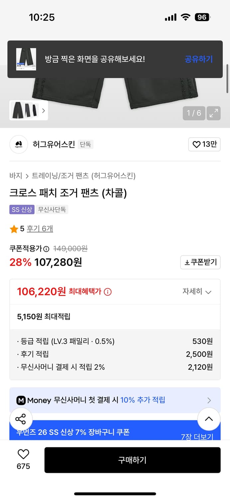Viewport: 230px width, 500px height.
Task: Tap the info icon beside 최대혜택가
Action: click(107, 291)
